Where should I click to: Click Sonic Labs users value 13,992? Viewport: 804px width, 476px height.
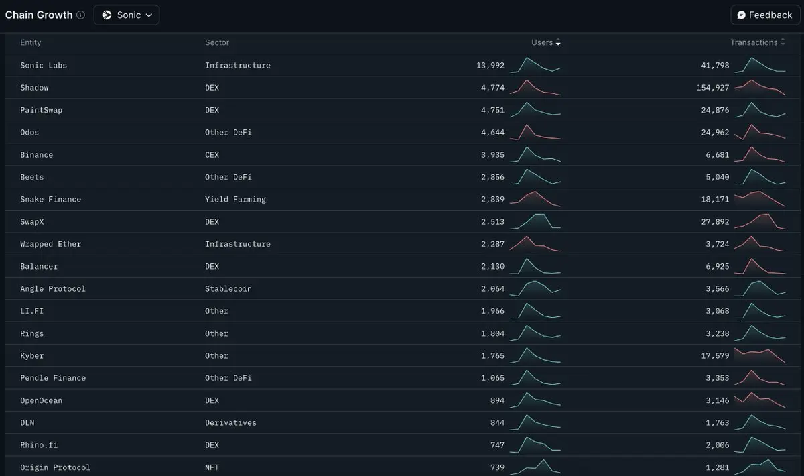pos(490,65)
